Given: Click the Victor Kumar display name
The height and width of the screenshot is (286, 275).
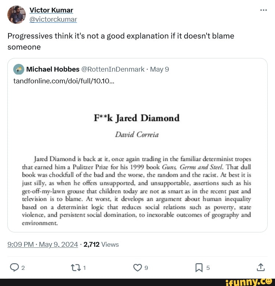Looking at the screenshot, I should (51, 10).
